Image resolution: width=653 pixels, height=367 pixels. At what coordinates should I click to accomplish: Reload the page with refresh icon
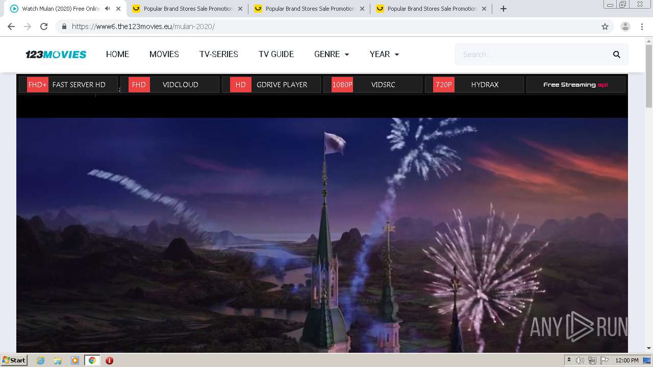44,27
